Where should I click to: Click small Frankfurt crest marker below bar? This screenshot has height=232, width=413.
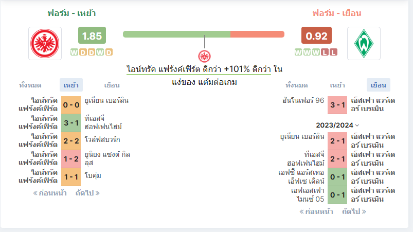point(204,56)
